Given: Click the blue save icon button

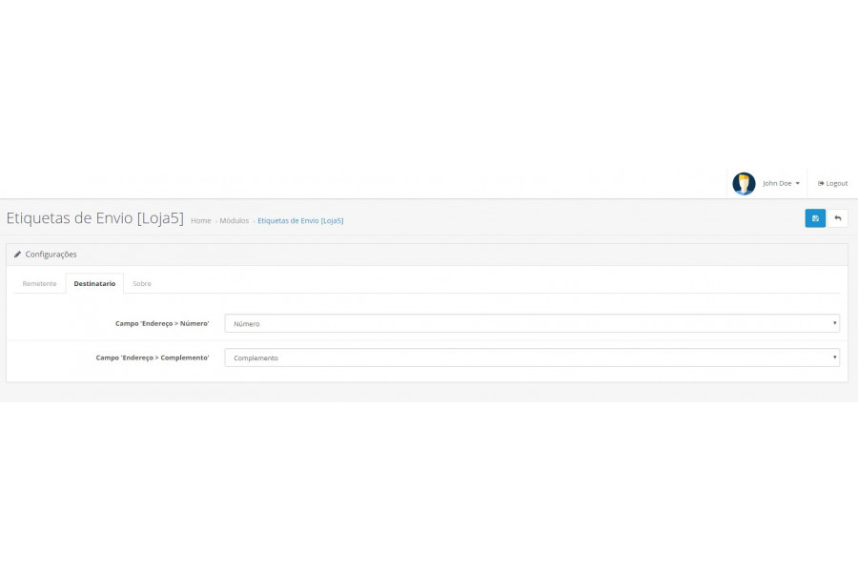Looking at the screenshot, I should pyautogui.click(x=815, y=218).
